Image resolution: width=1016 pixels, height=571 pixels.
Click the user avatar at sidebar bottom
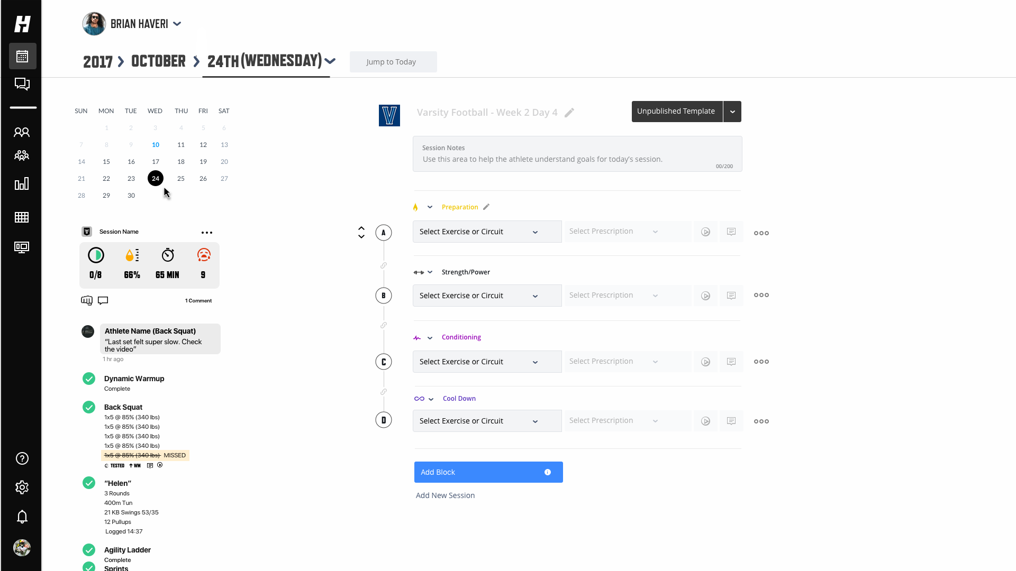click(22, 548)
